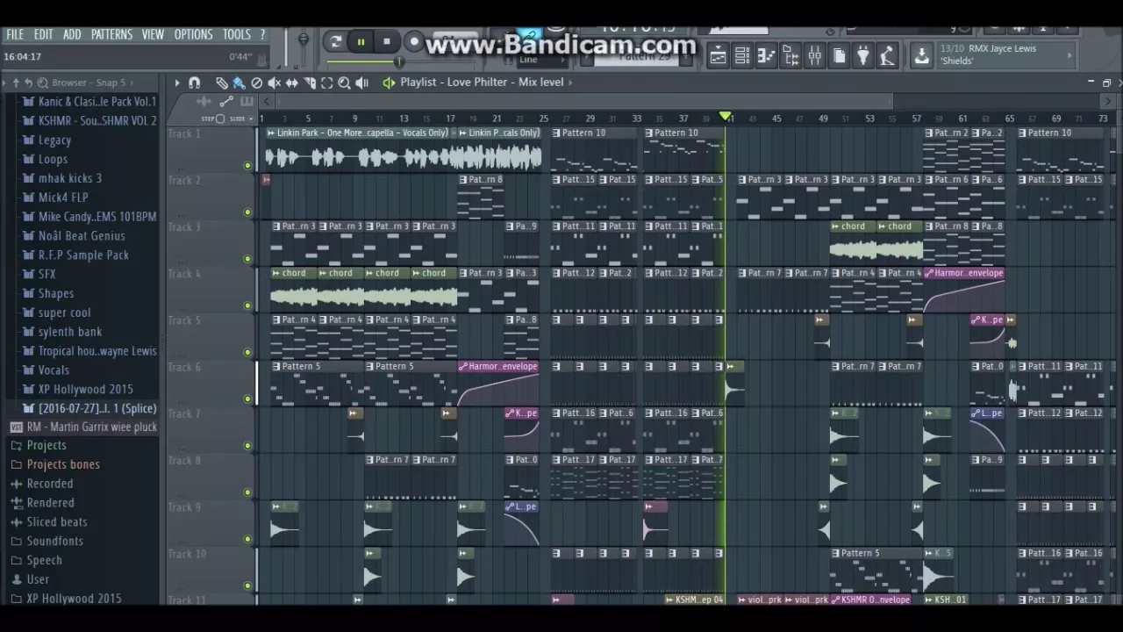
Task: Mute Track 10 using its green dot
Action: [247, 585]
